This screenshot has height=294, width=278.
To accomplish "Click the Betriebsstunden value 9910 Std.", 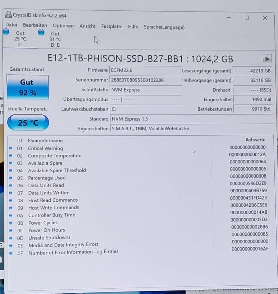I will (x=253, y=109).
